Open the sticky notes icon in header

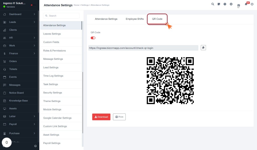tap(219, 4)
